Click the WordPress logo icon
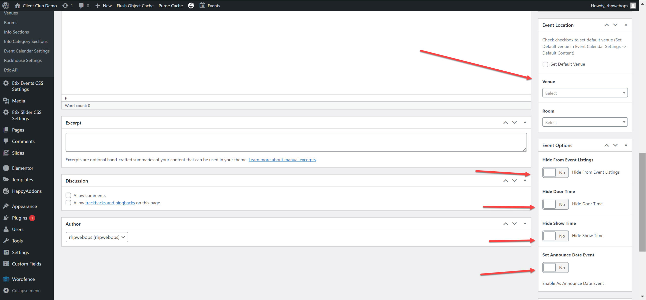 pos(6,6)
